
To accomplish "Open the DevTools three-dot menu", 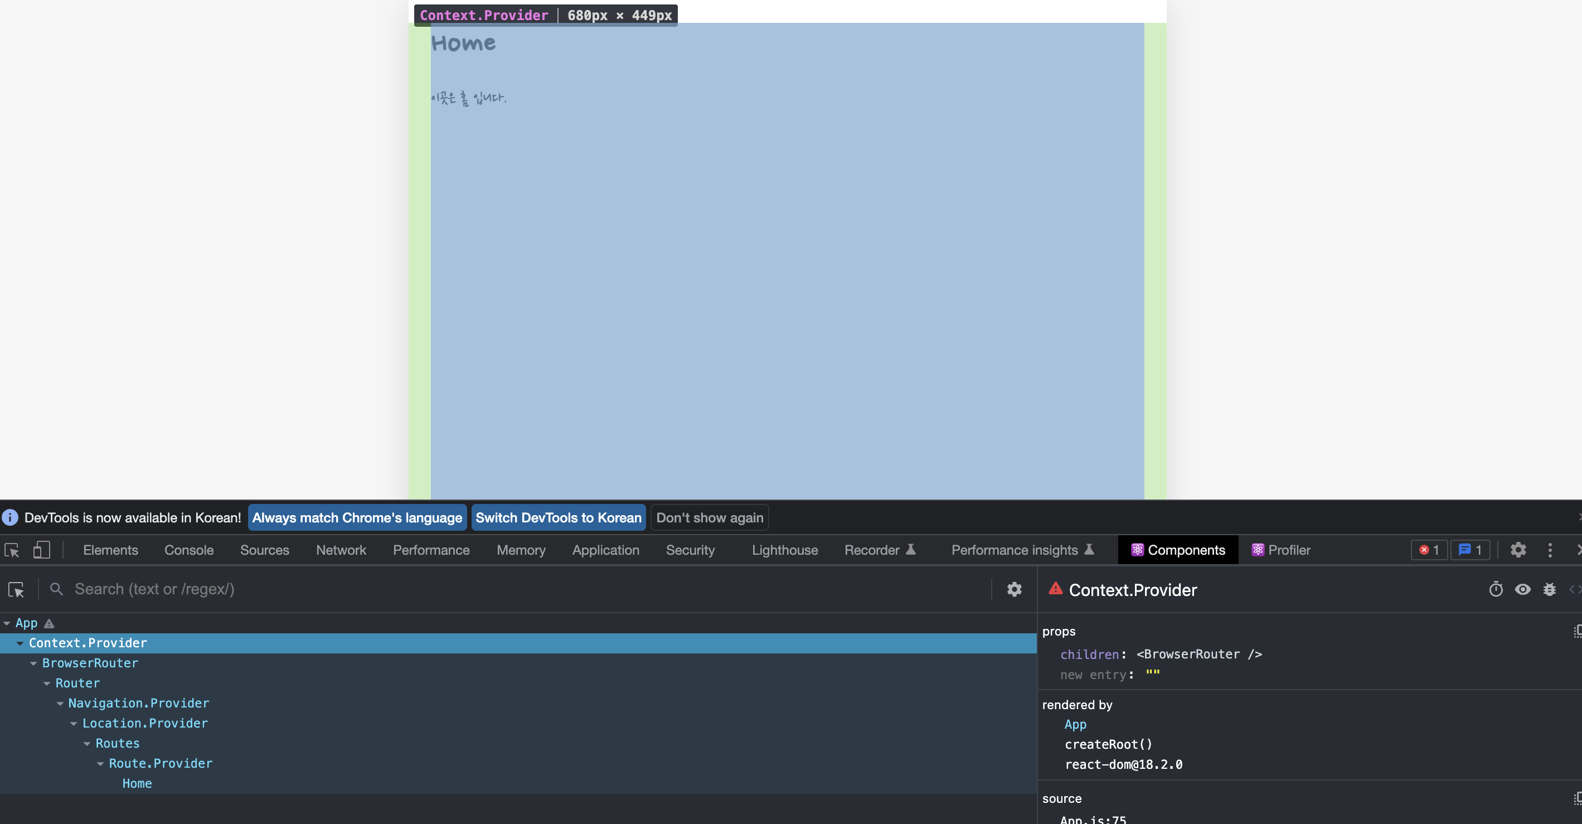I will 1550,550.
